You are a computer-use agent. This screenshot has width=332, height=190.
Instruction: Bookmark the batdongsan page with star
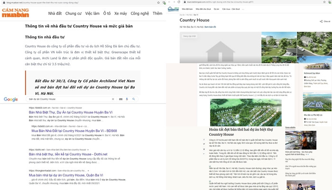pyautogui.click(x=323, y=2)
